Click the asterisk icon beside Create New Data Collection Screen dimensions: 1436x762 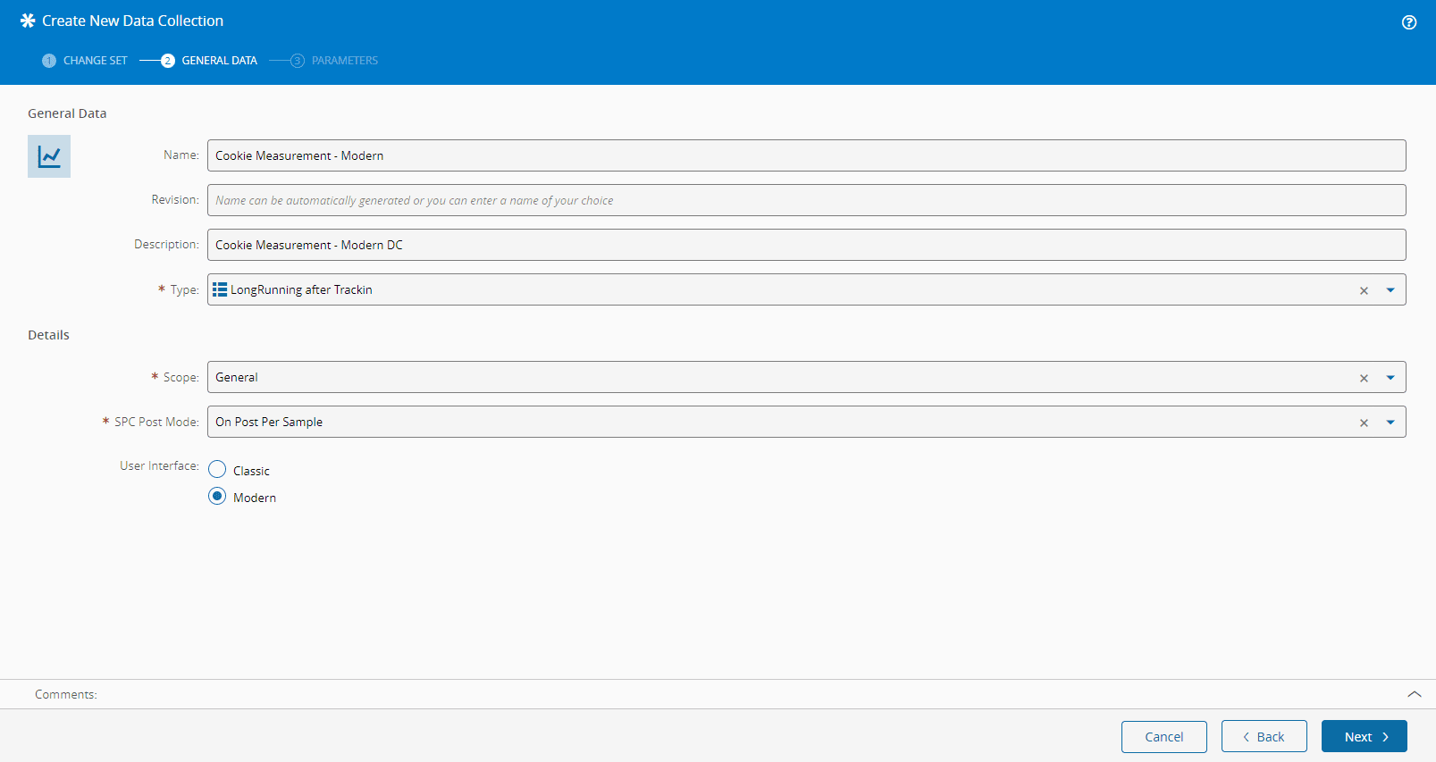(28, 21)
